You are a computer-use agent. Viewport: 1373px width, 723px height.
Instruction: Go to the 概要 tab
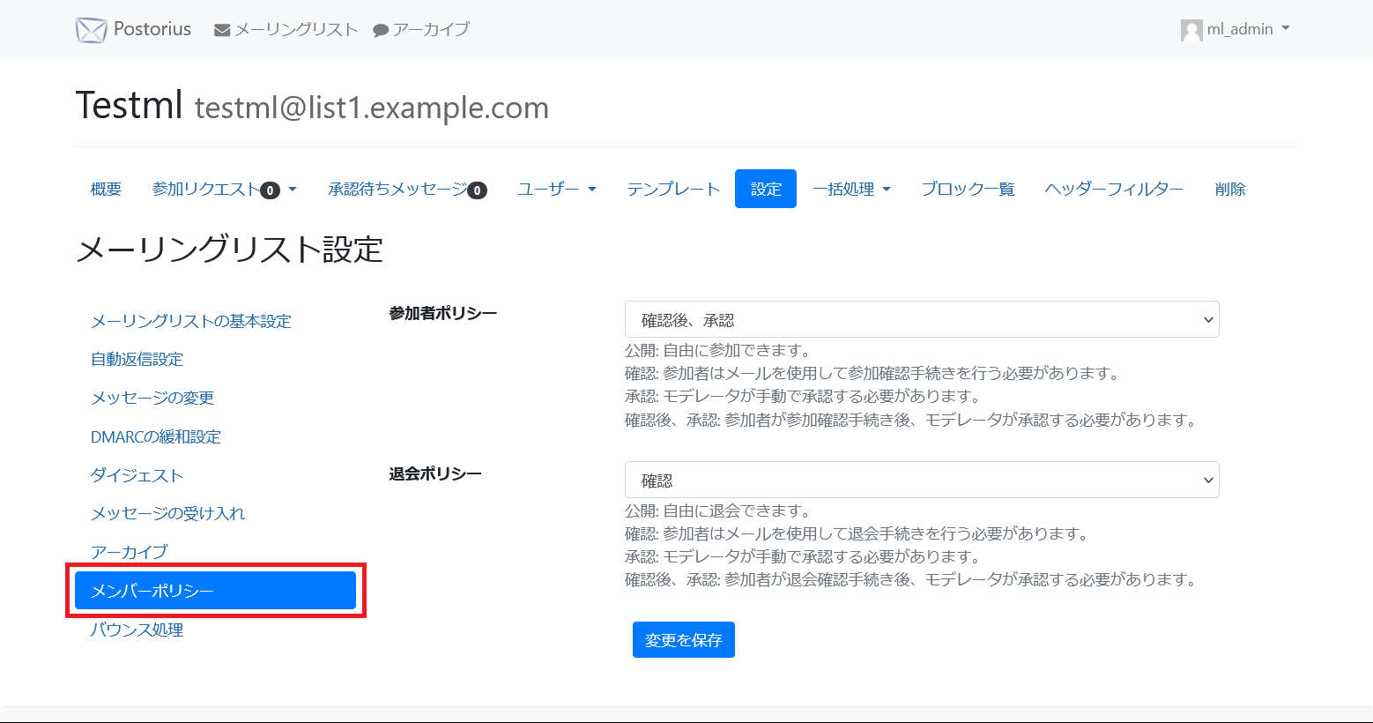click(x=106, y=189)
